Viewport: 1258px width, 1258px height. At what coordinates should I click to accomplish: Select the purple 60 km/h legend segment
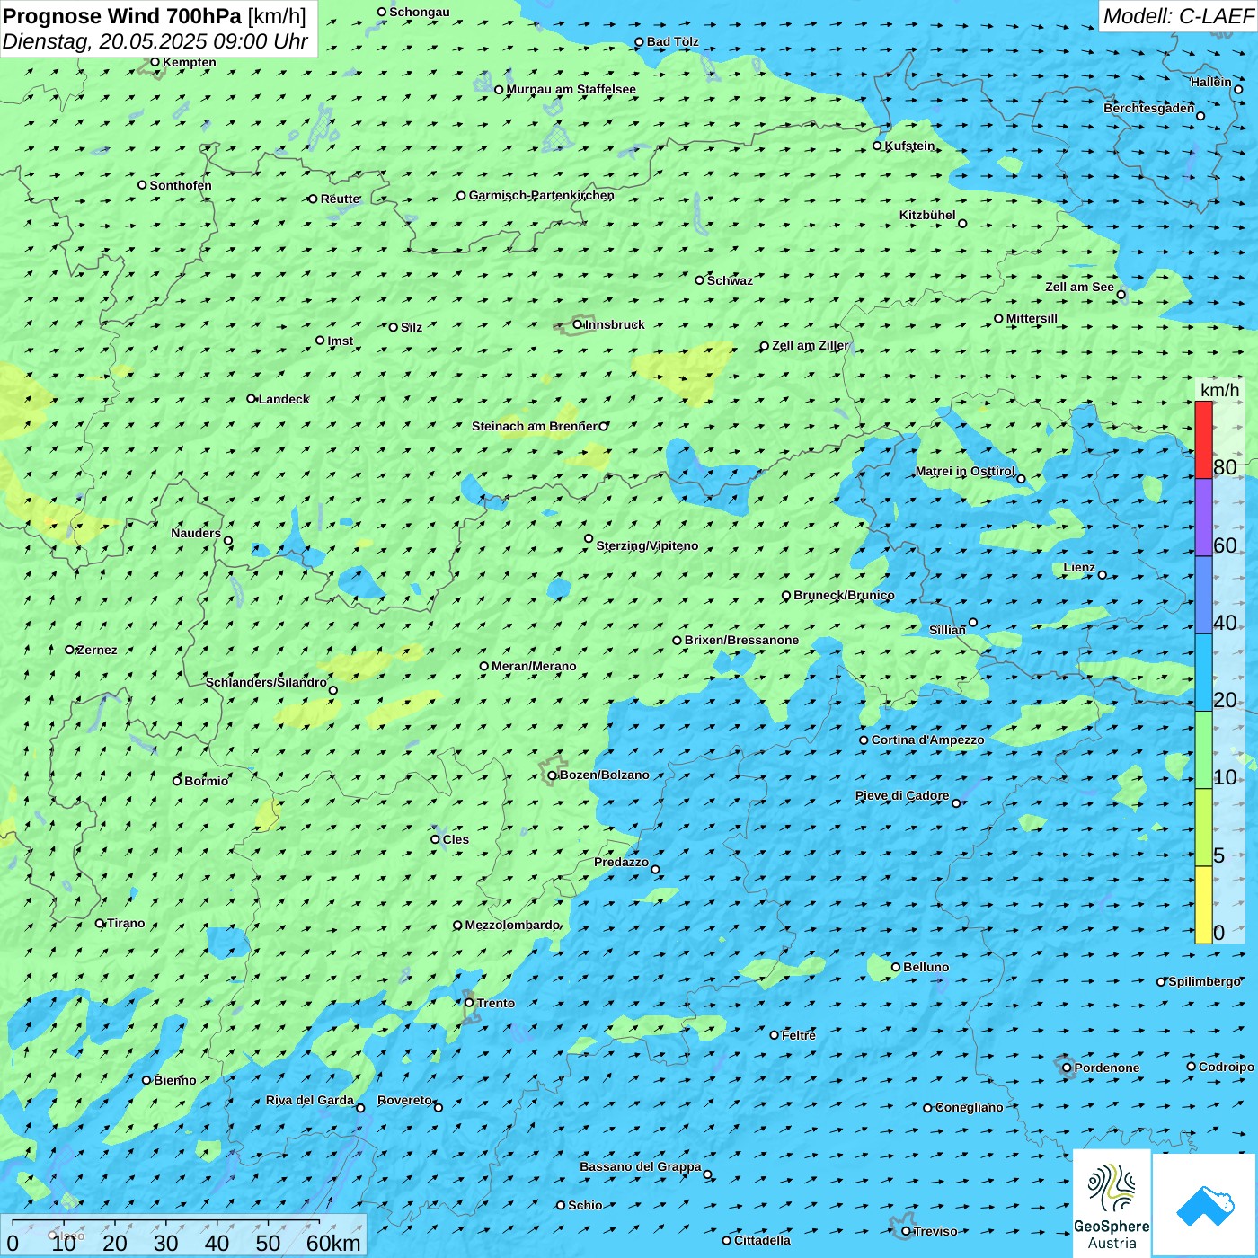click(1203, 518)
